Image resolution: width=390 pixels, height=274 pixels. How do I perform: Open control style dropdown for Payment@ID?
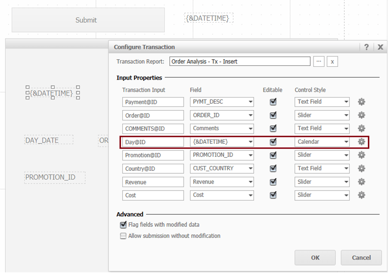[x=322, y=102]
